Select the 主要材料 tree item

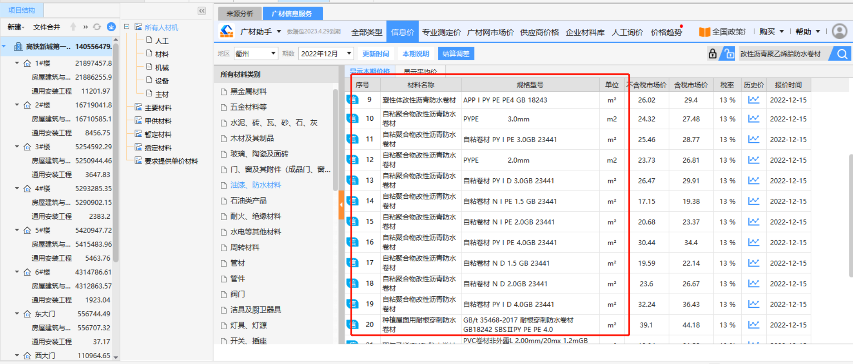click(x=158, y=107)
